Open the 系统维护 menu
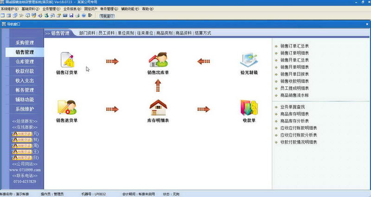Screen dimensions: 371x197 click(x=10, y=9)
